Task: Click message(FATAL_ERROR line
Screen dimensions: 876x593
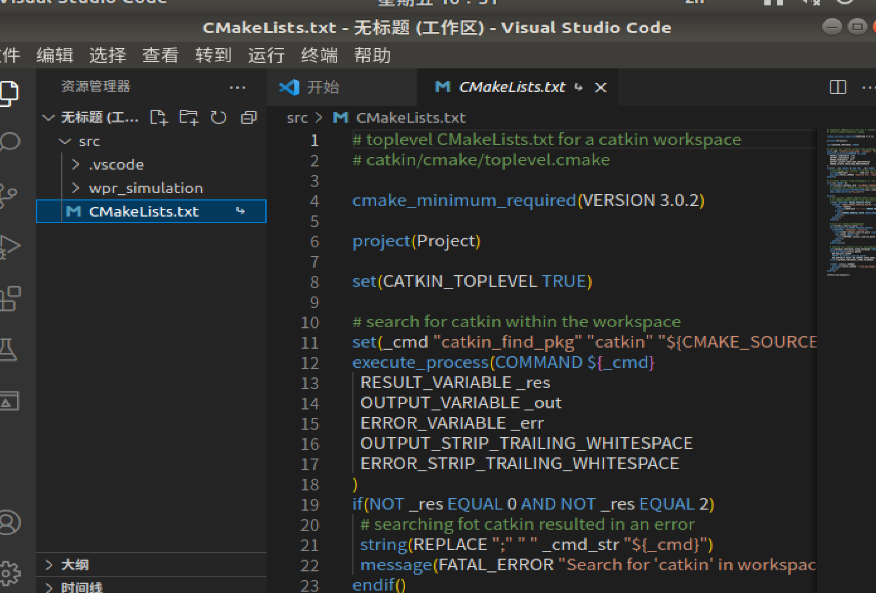Action: point(588,565)
